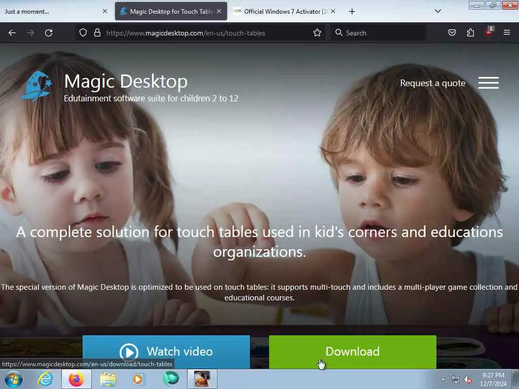The width and height of the screenshot is (519, 389).
Task: Go back to the previous page
Action: click(12, 33)
